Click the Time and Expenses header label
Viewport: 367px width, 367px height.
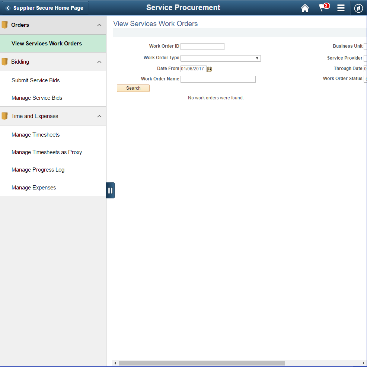(x=35, y=116)
